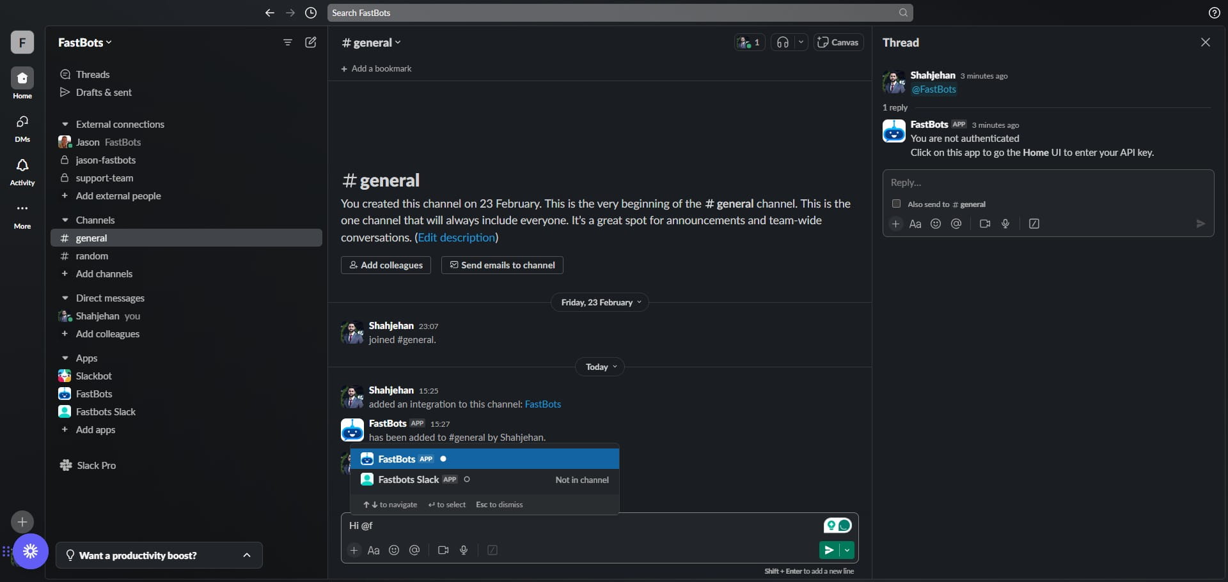Open the jason-fastbots channel

coord(186,160)
